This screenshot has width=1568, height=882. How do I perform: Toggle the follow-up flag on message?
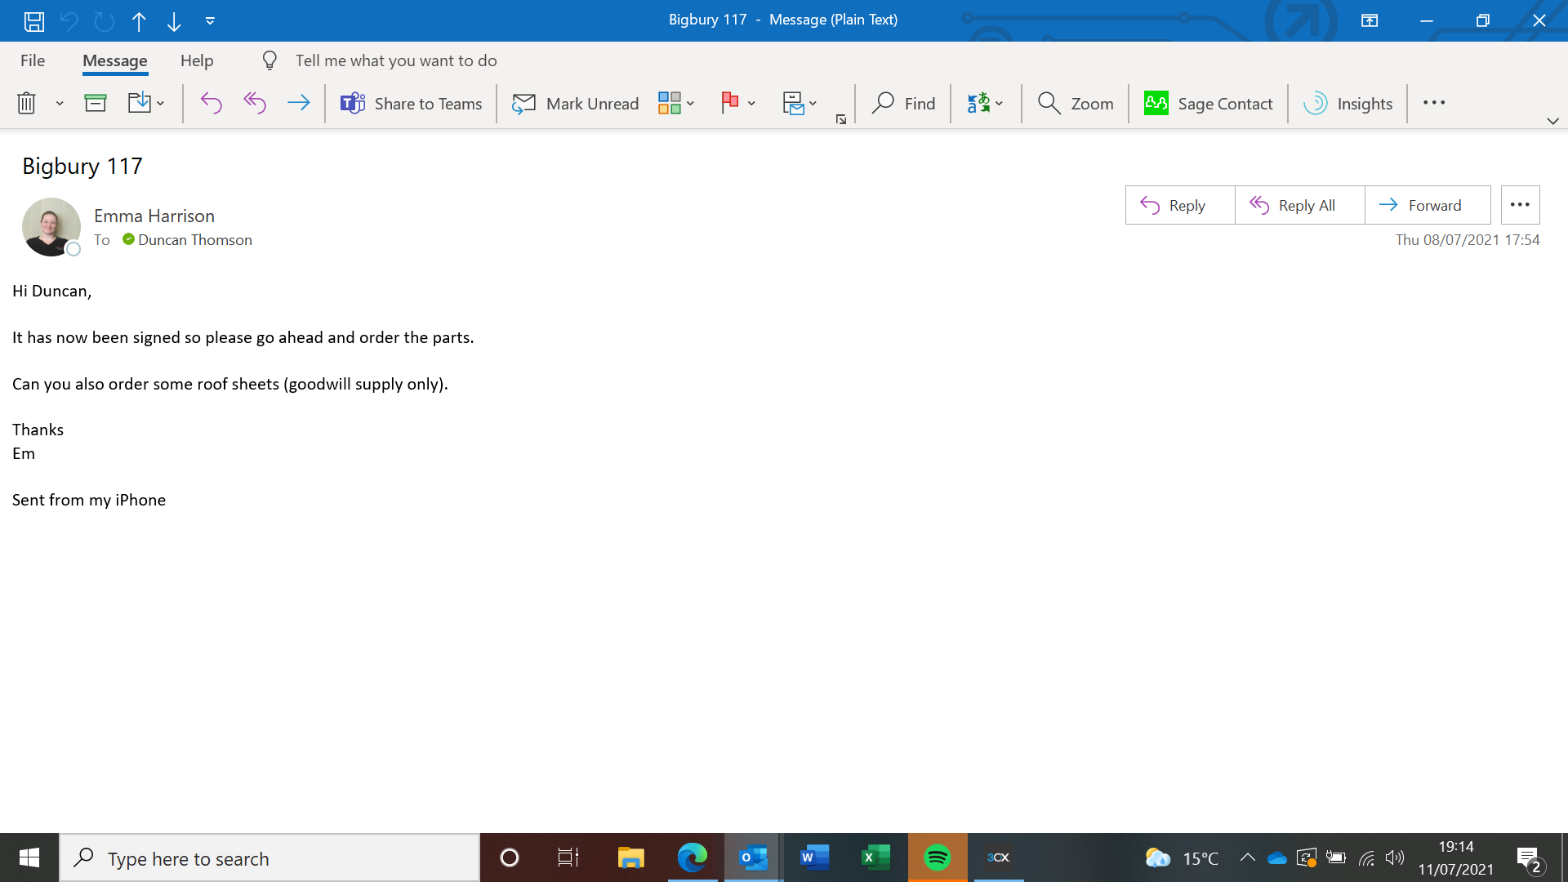tap(729, 103)
